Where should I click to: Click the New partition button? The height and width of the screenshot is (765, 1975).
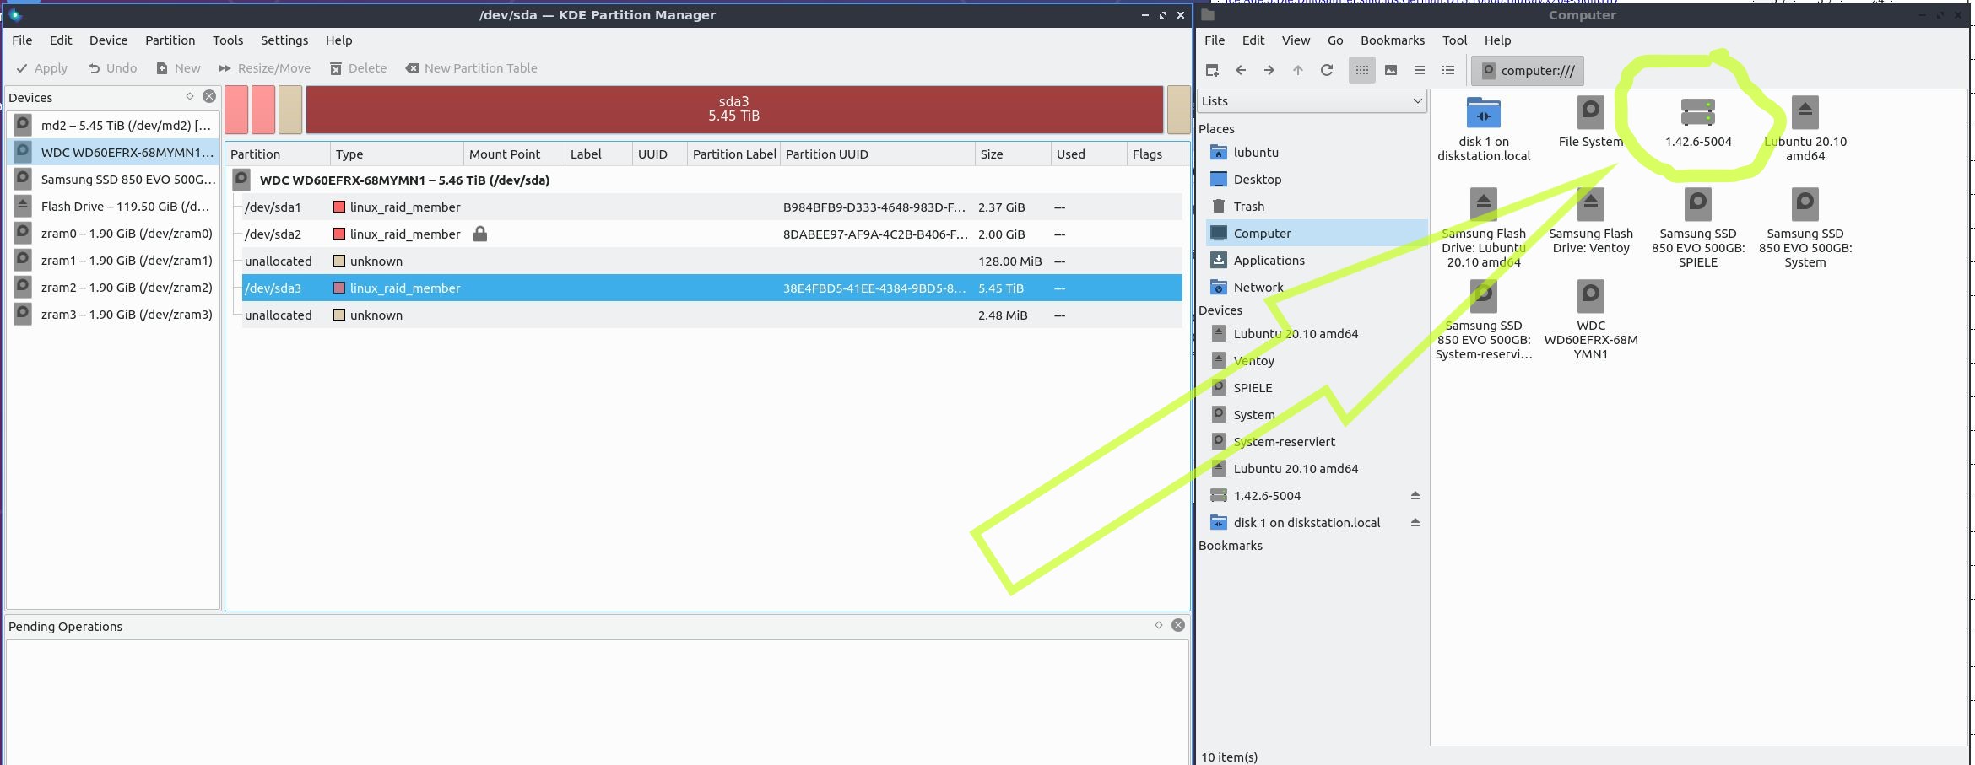pyautogui.click(x=178, y=68)
